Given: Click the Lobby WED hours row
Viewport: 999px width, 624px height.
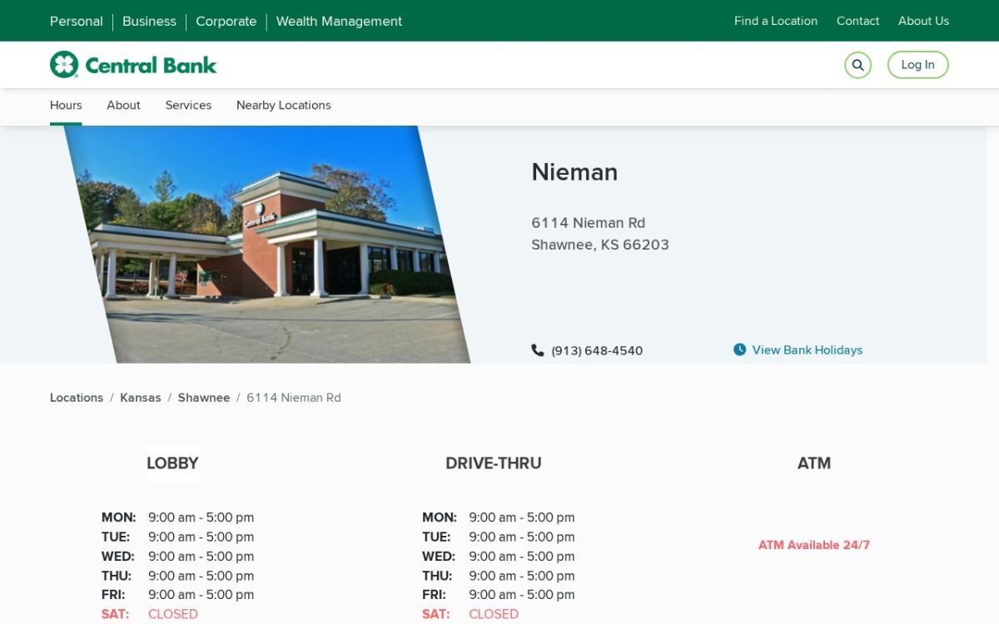Looking at the screenshot, I should (x=178, y=557).
